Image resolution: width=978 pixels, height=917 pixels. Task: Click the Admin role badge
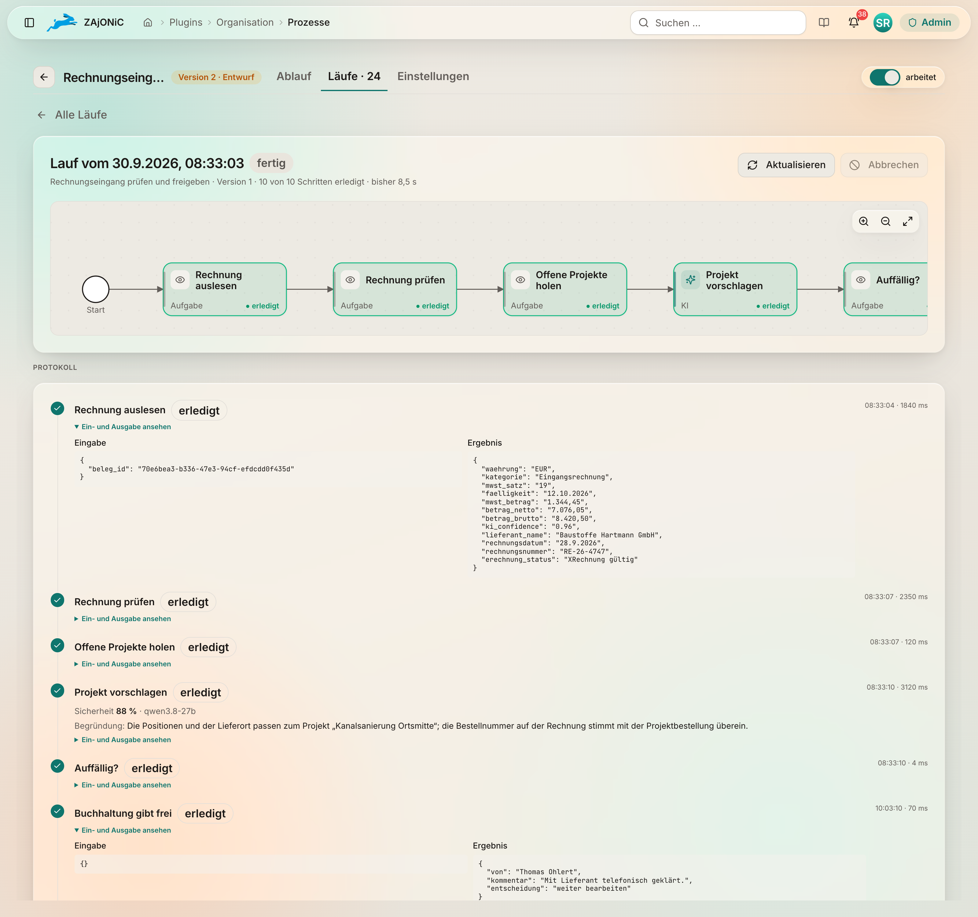click(929, 23)
